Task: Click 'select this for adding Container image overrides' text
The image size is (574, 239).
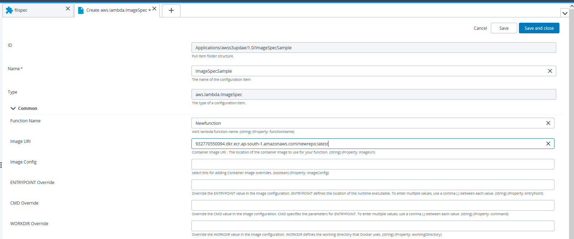Action: pyautogui.click(x=260, y=173)
